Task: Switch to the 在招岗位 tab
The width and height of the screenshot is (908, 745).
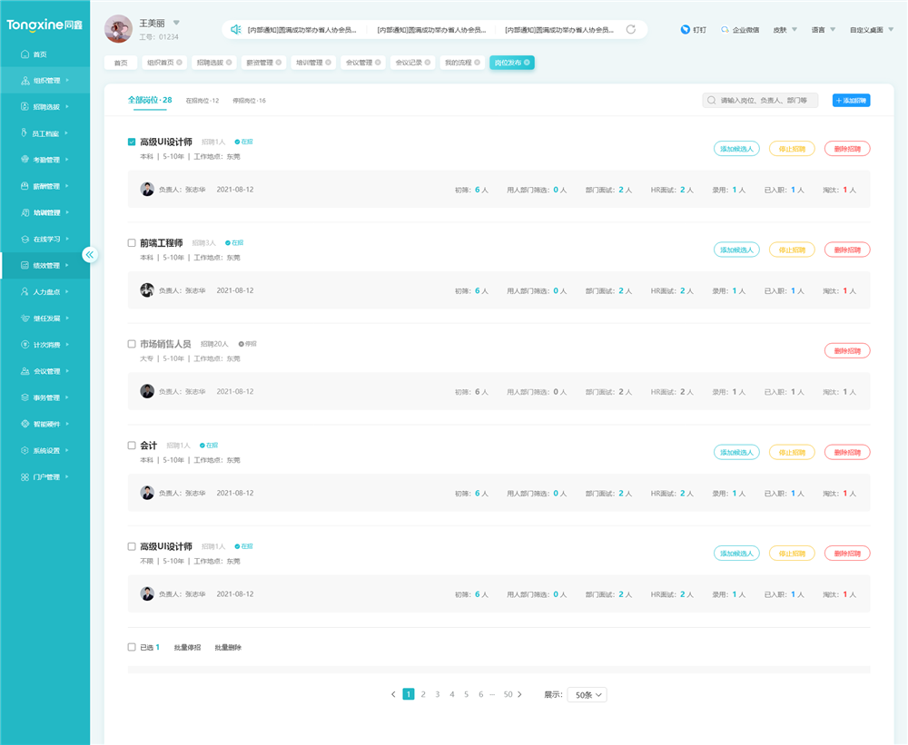Action: point(202,101)
